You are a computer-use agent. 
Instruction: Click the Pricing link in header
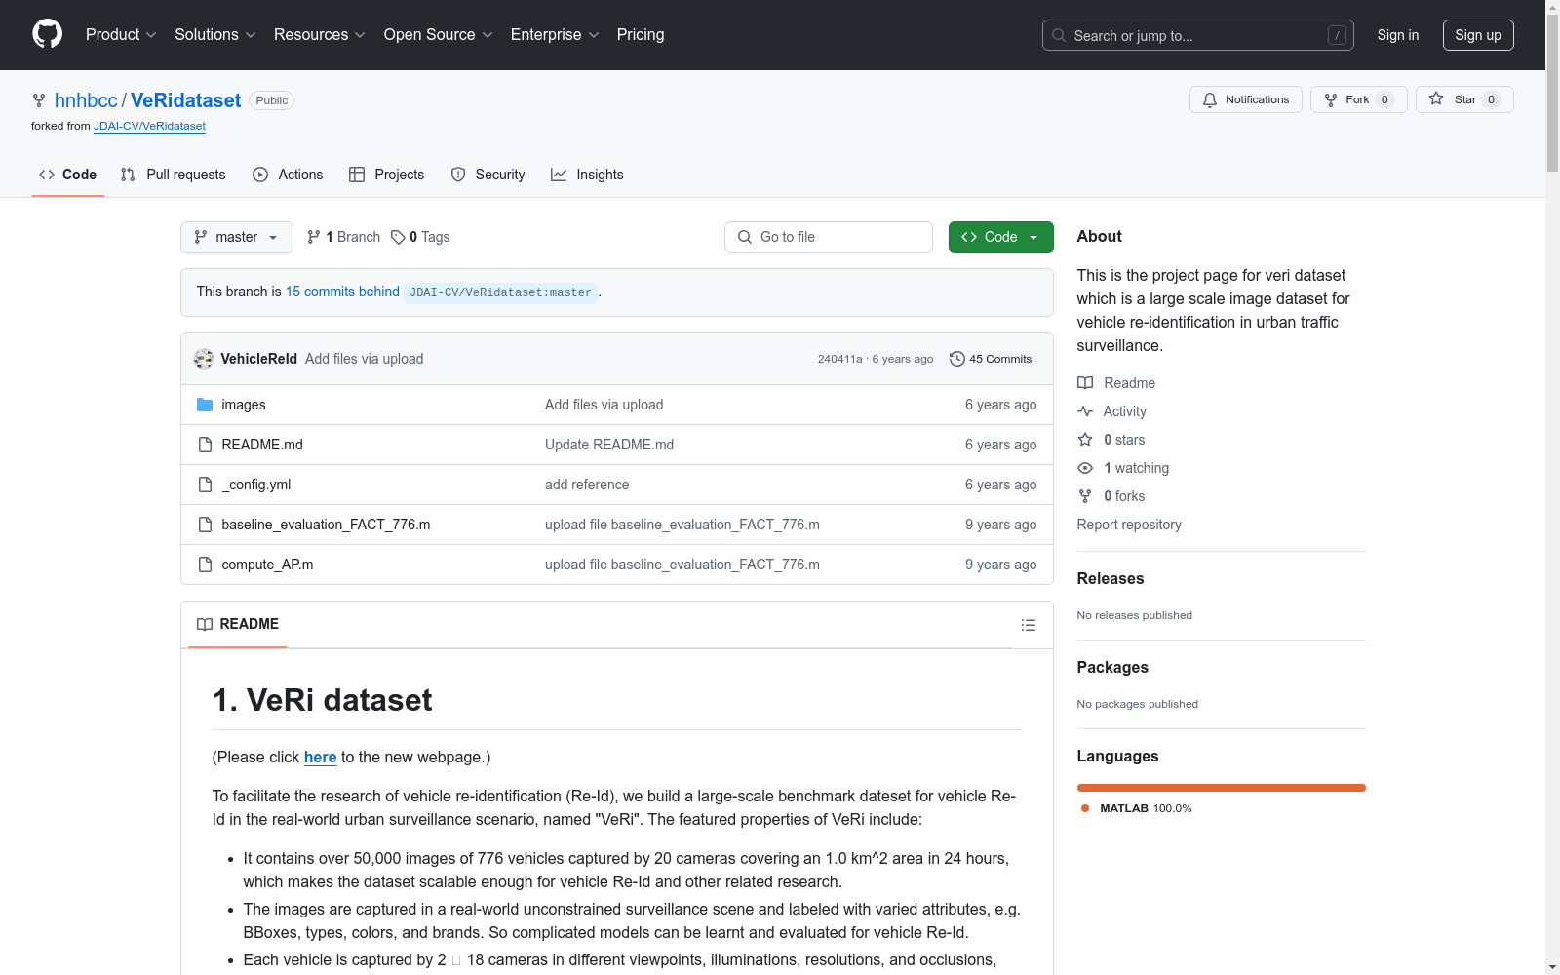pos(641,35)
